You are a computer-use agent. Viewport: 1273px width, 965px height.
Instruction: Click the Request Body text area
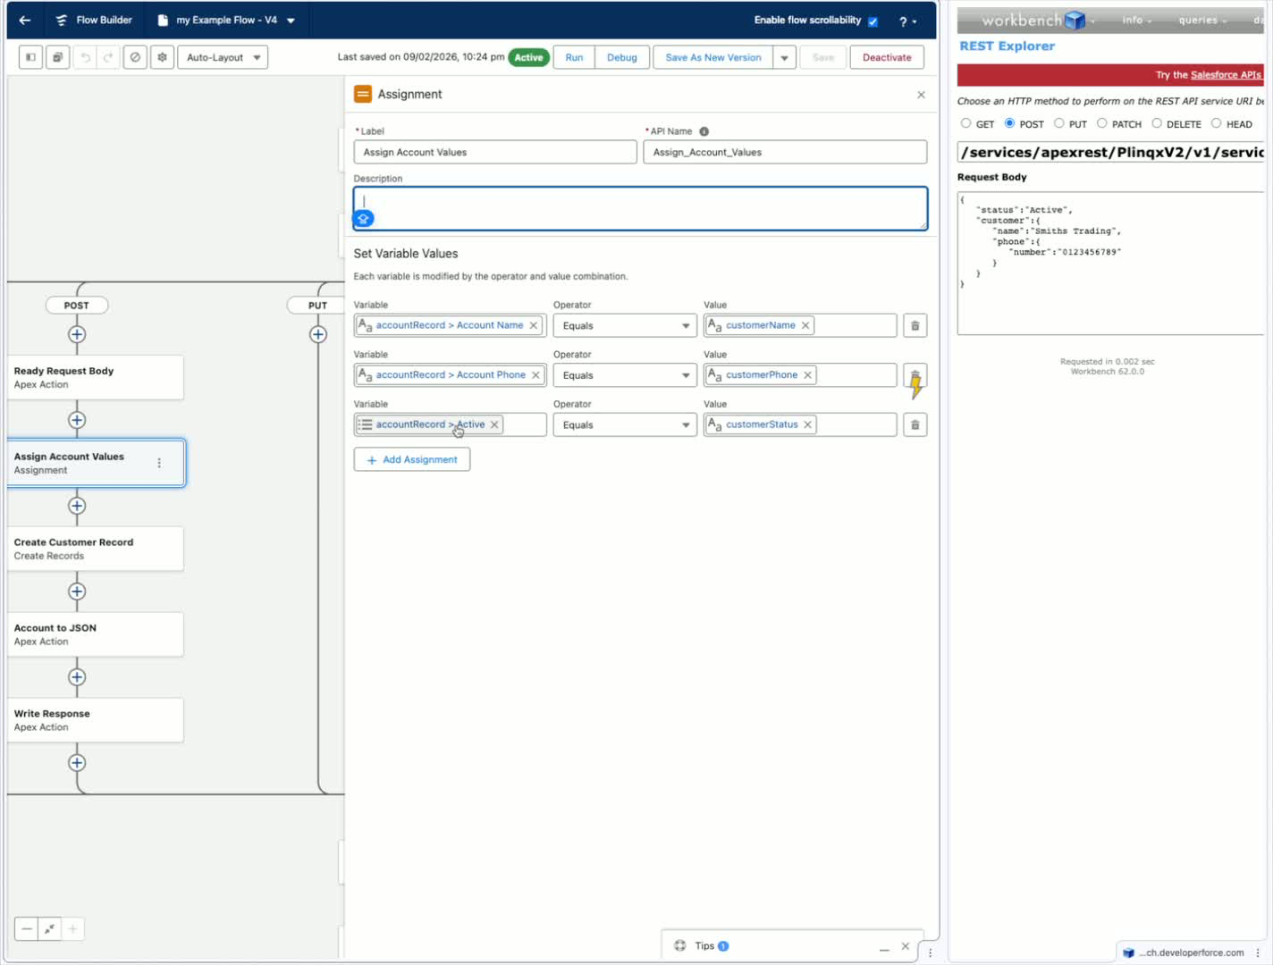click(x=1110, y=264)
